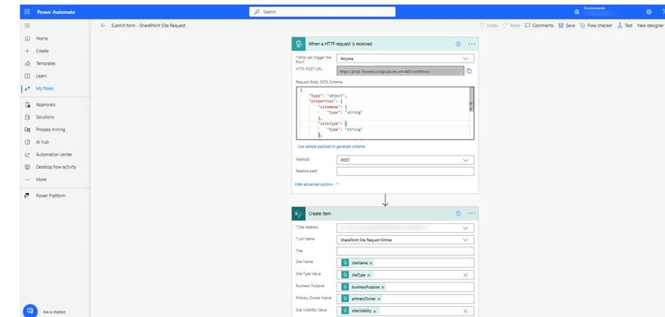Click the Automation center icon in sidebar
The height and width of the screenshot is (317, 665).
[x=27, y=155]
